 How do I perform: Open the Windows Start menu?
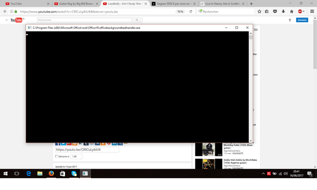click(x=6, y=173)
